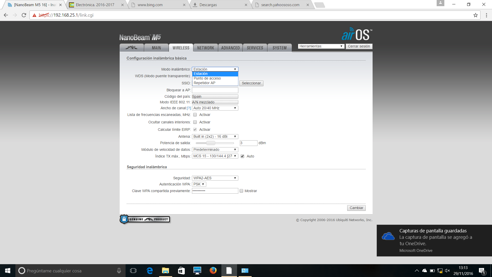The height and width of the screenshot is (277, 492).
Task: Open Task View in taskbar
Action: coord(133,271)
